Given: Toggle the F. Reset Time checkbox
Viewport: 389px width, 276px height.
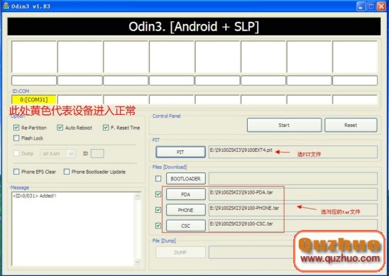Looking at the screenshot, I should click(106, 128).
